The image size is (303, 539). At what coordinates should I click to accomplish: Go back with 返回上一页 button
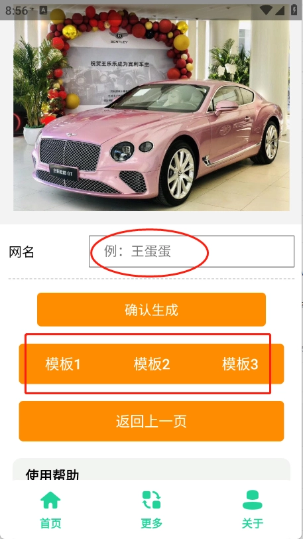[151, 421]
